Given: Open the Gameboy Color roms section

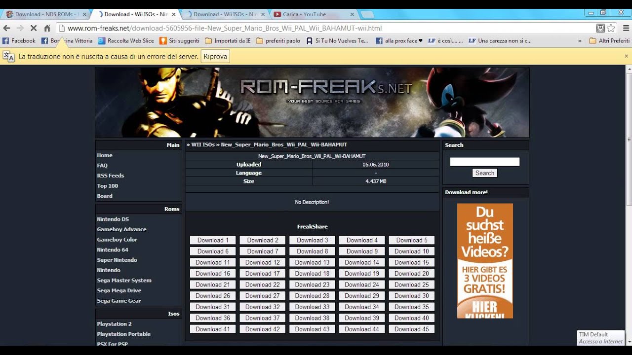Looking at the screenshot, I should click(117, 240).
